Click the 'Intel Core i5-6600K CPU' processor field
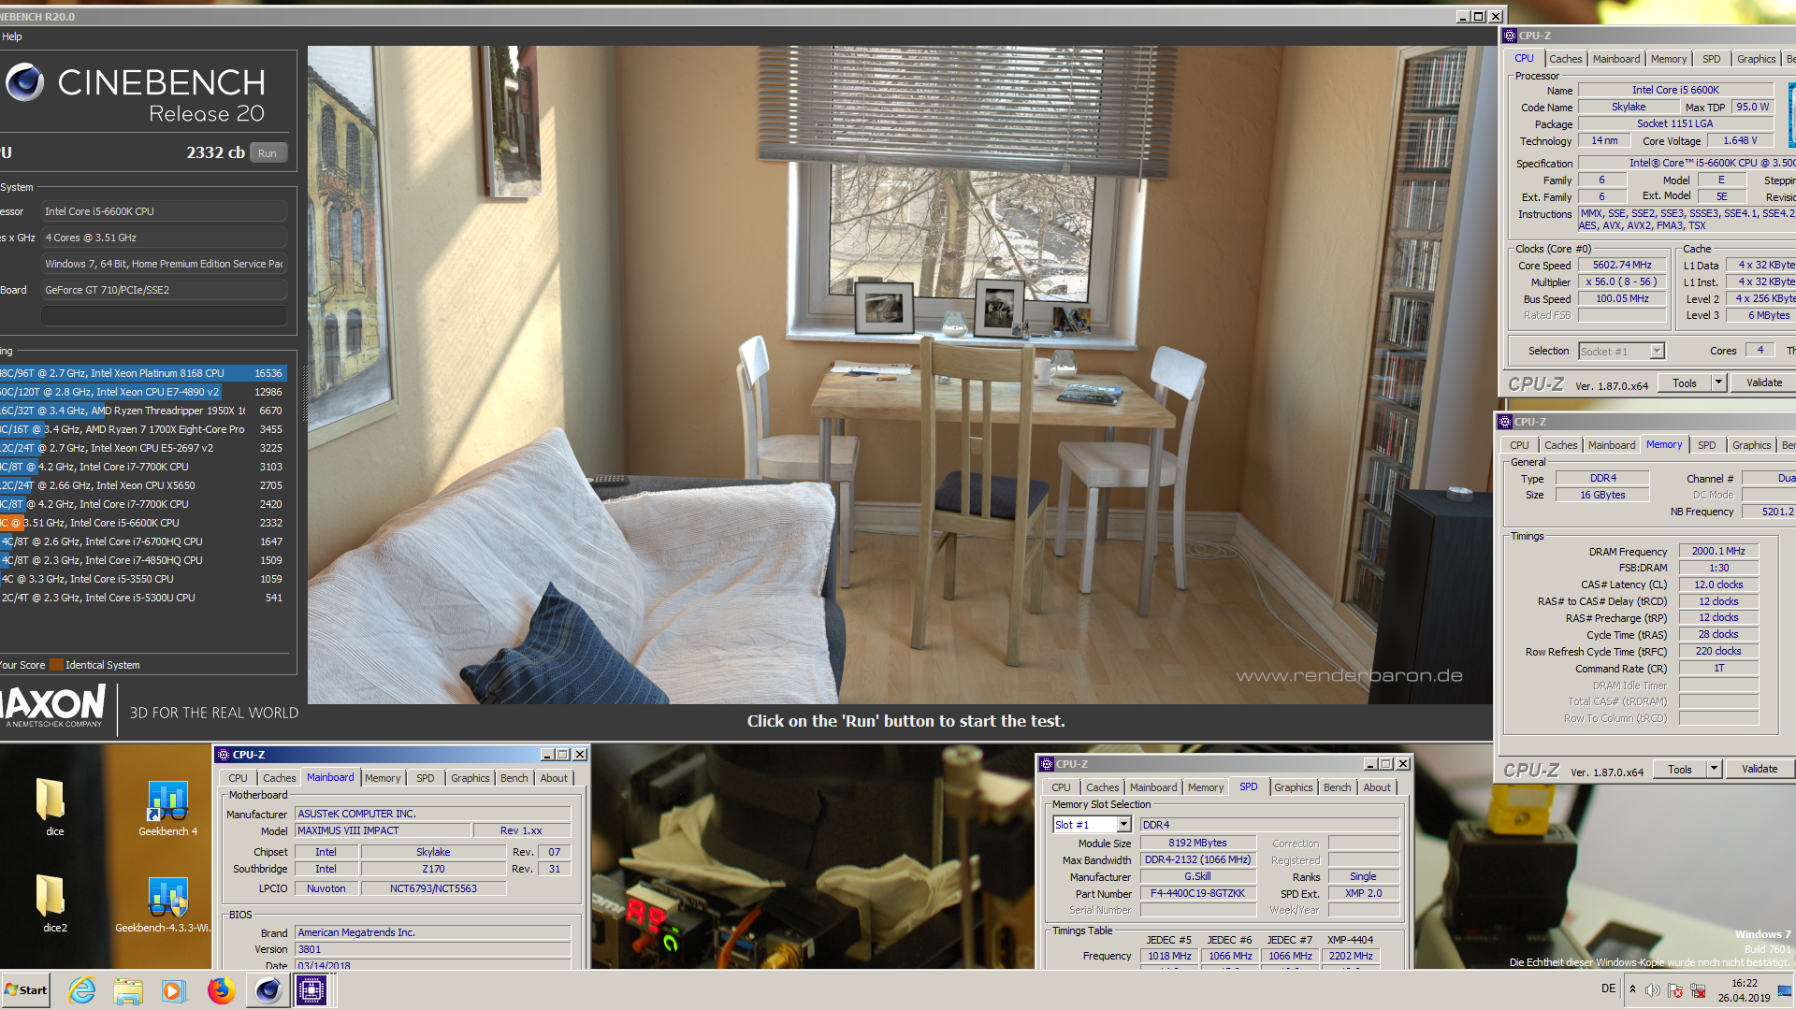Viewport: 1796px width, 1010px height. [164, 211]
